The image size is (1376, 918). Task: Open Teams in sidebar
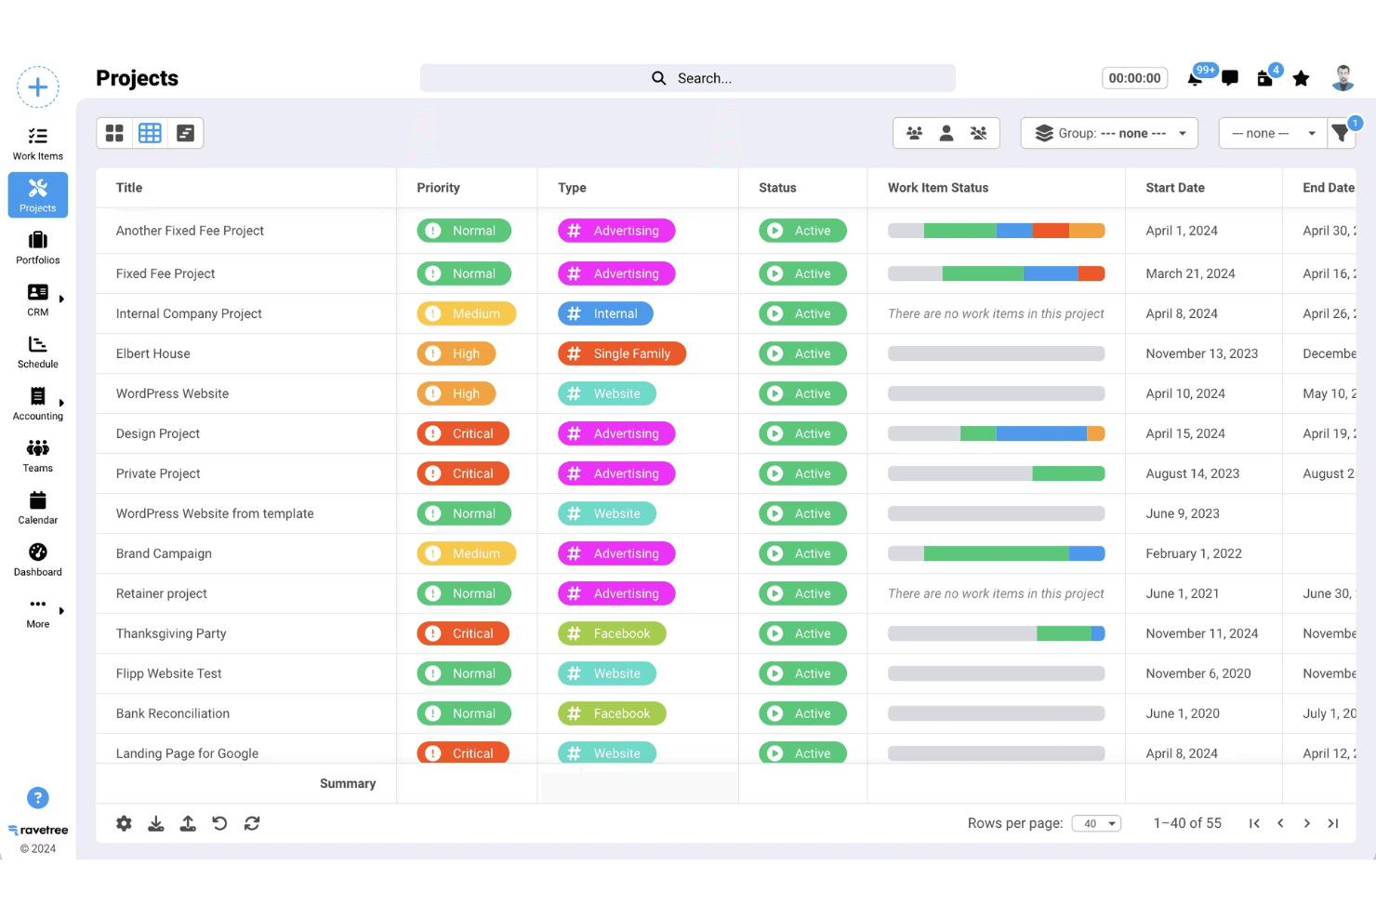pos(38,457)
